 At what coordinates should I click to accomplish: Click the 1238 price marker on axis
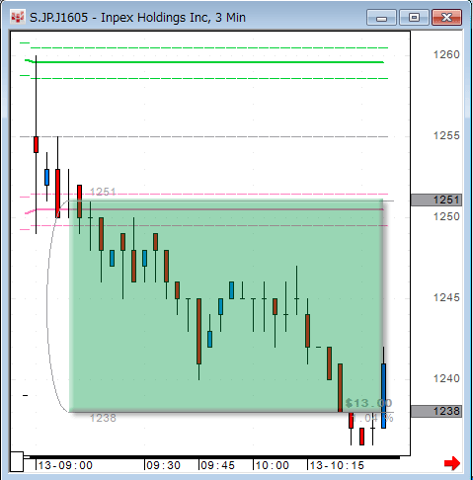(436, 411)
